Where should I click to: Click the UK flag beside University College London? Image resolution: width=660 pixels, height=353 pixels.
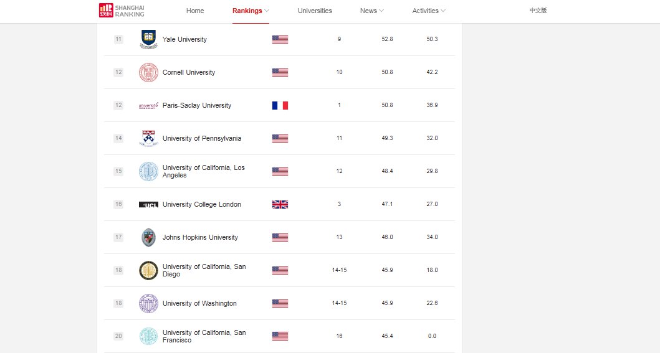point(280,205)
